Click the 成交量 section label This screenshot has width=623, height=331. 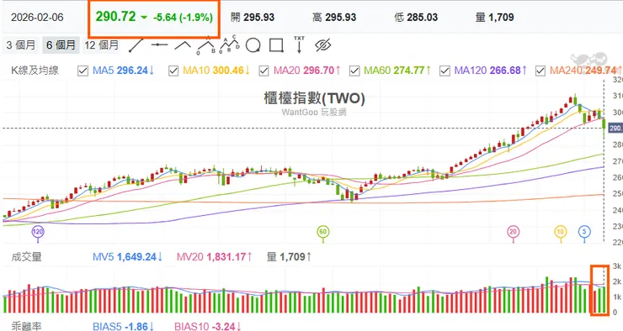pyautogui.click(x=26, y=257)
